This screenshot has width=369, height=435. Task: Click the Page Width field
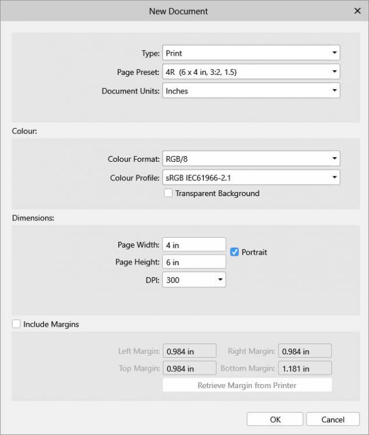pos(194,245)
